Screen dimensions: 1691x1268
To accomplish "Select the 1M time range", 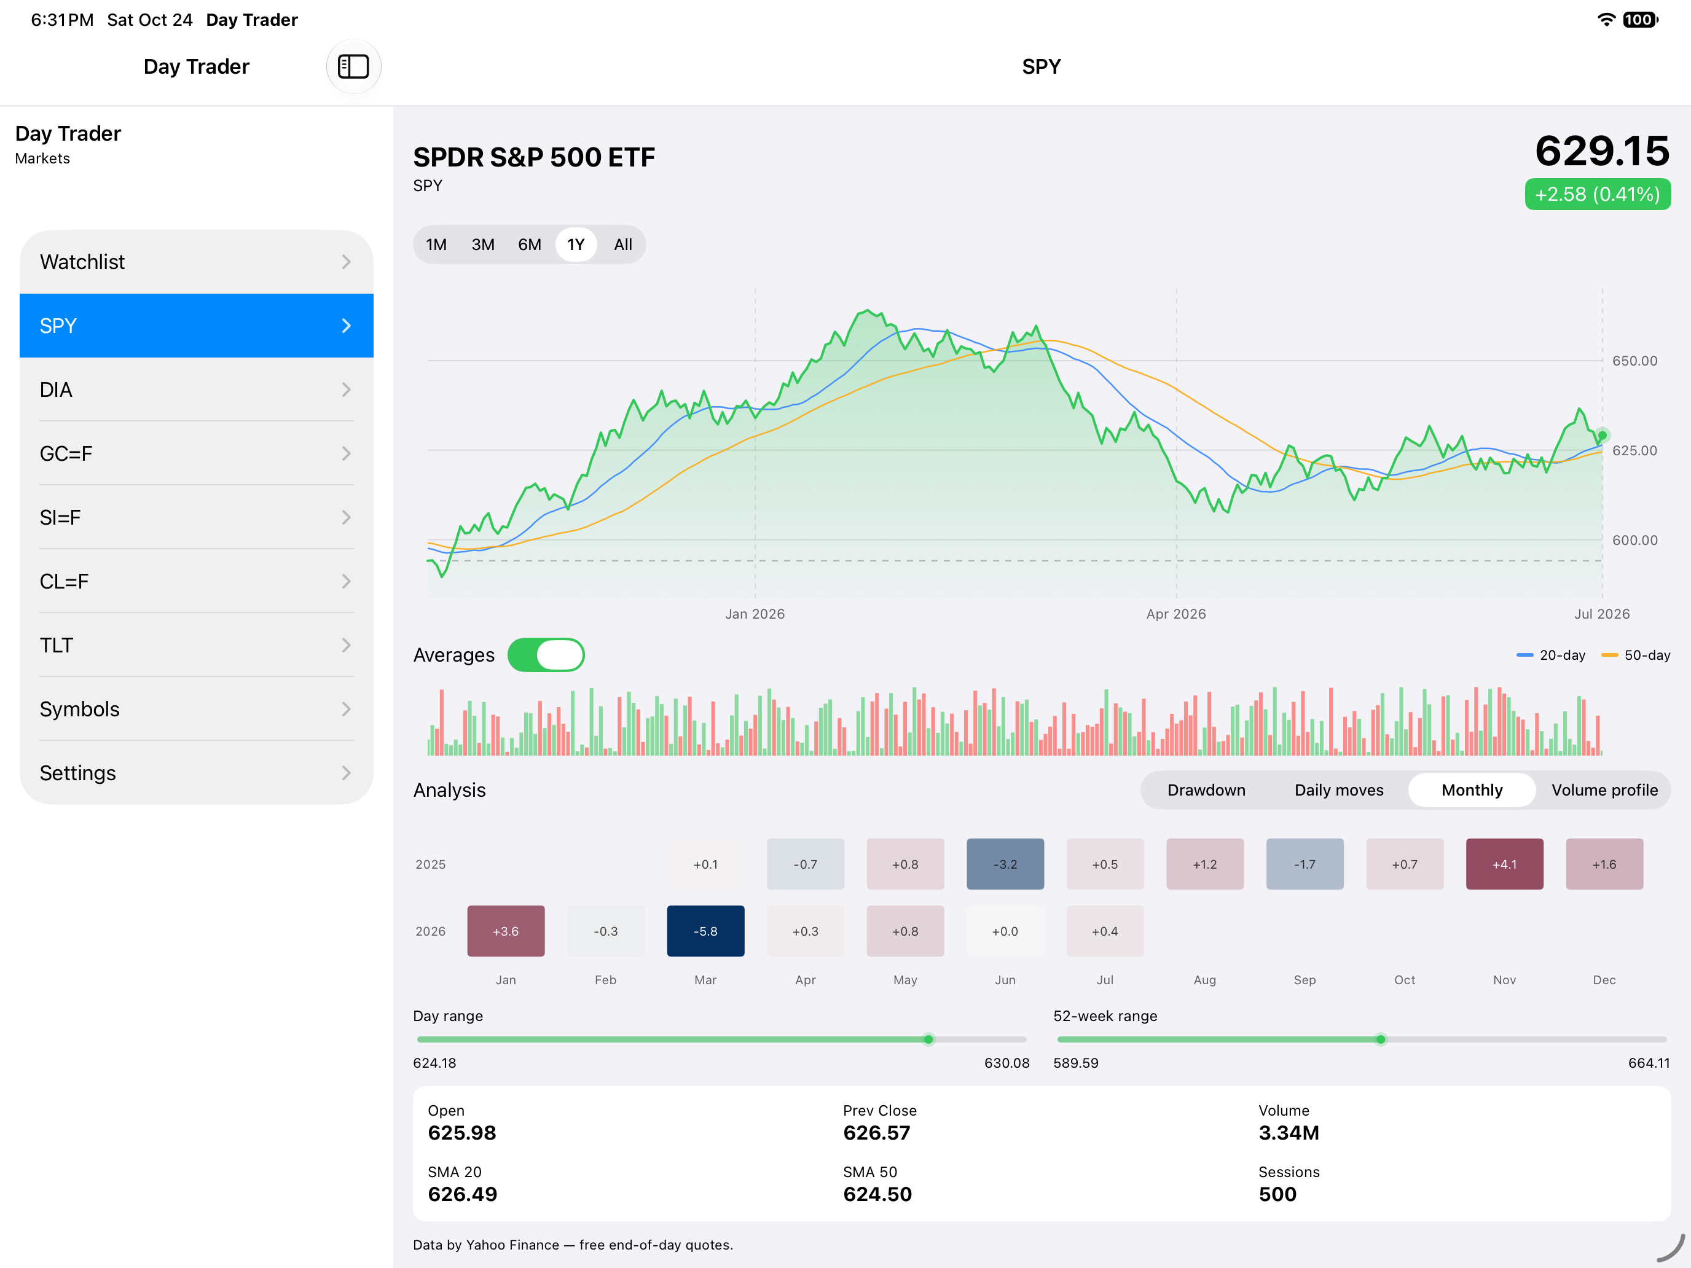I will click(x=436, y=245).
